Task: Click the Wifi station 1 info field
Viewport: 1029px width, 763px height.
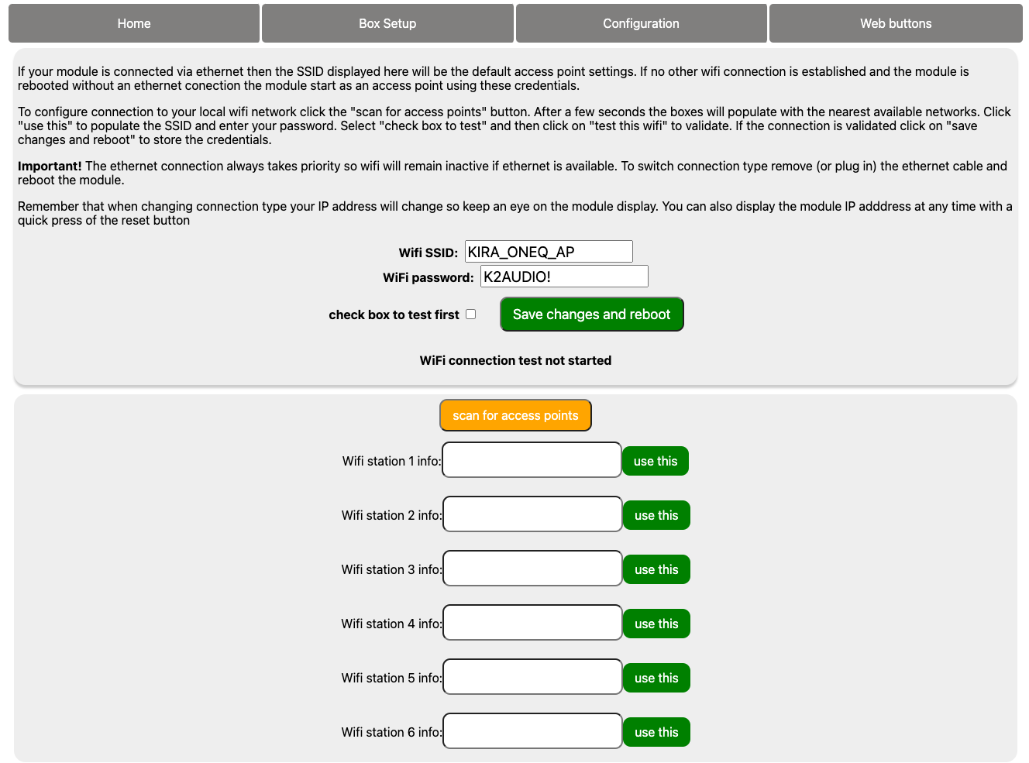Action: 532,460
